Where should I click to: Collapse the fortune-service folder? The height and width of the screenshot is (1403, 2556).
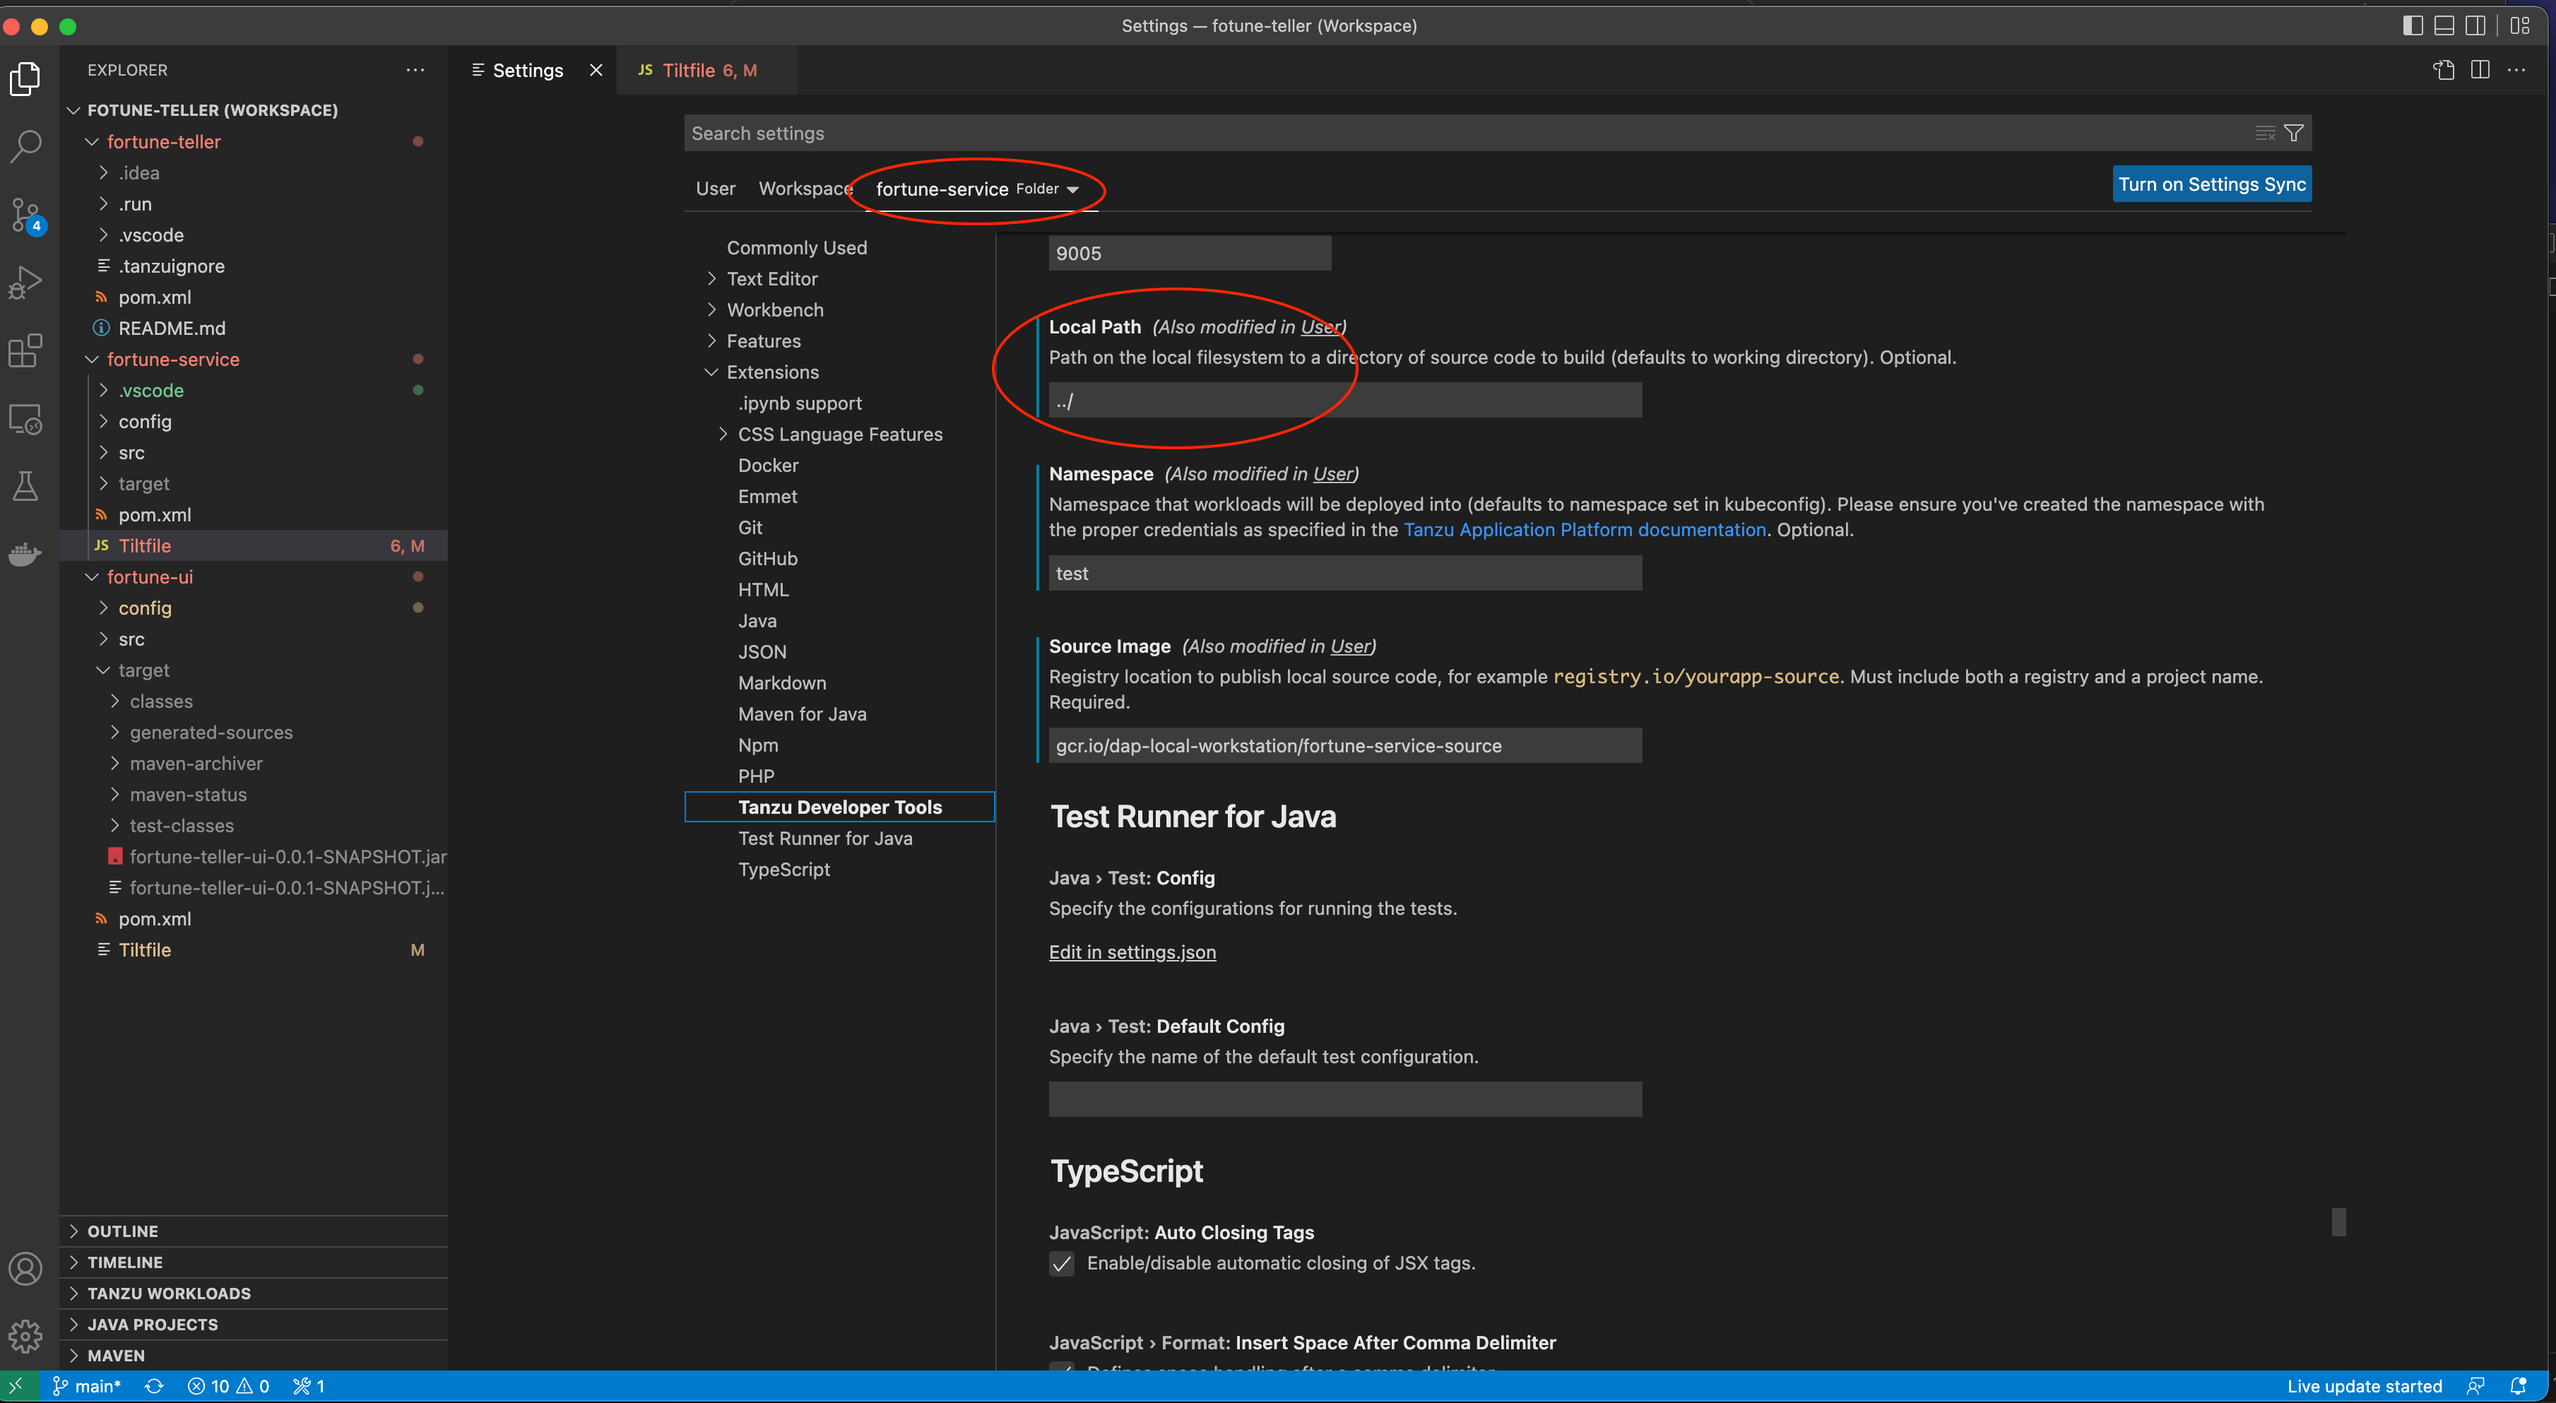tap(93, 359)
